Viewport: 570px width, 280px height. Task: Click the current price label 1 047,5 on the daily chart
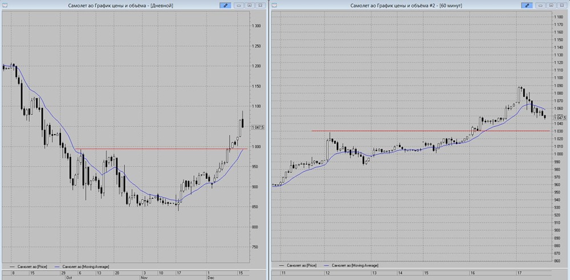tap(259, 127)
